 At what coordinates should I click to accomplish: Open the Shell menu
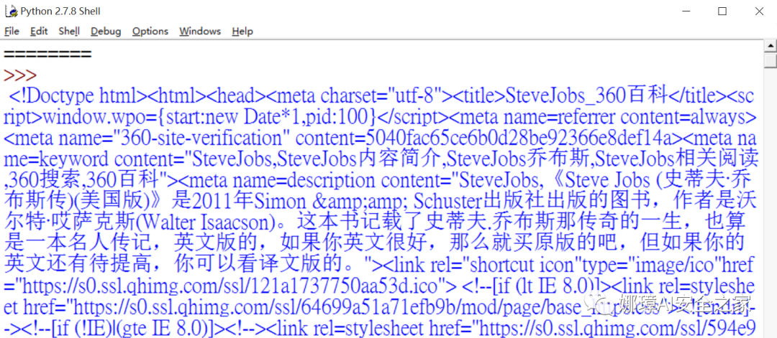click(x=69, y=31)
